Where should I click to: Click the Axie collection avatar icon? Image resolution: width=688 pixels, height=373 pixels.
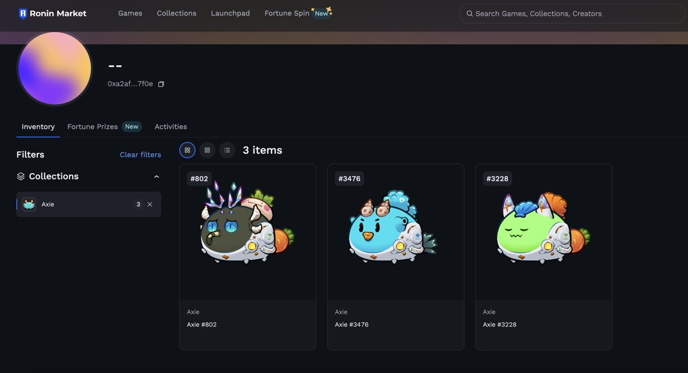tap(29, 204)
